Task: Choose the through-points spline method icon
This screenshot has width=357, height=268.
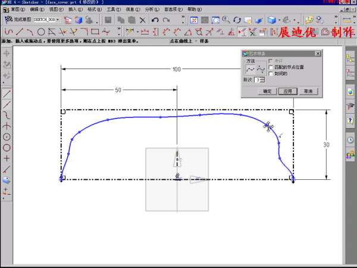Action: click(x=250, y=68)
